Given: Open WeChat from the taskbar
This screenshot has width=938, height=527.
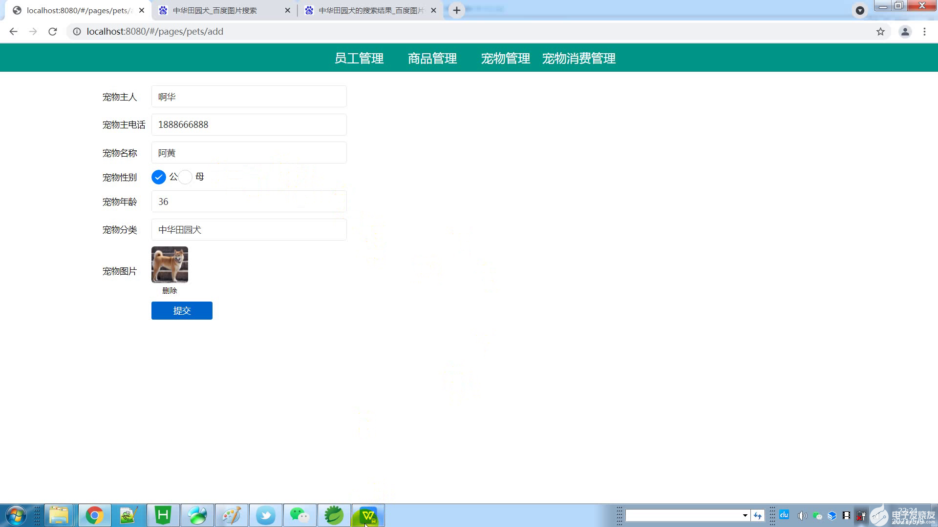Looking at the screenshot, I should [299, 515].
